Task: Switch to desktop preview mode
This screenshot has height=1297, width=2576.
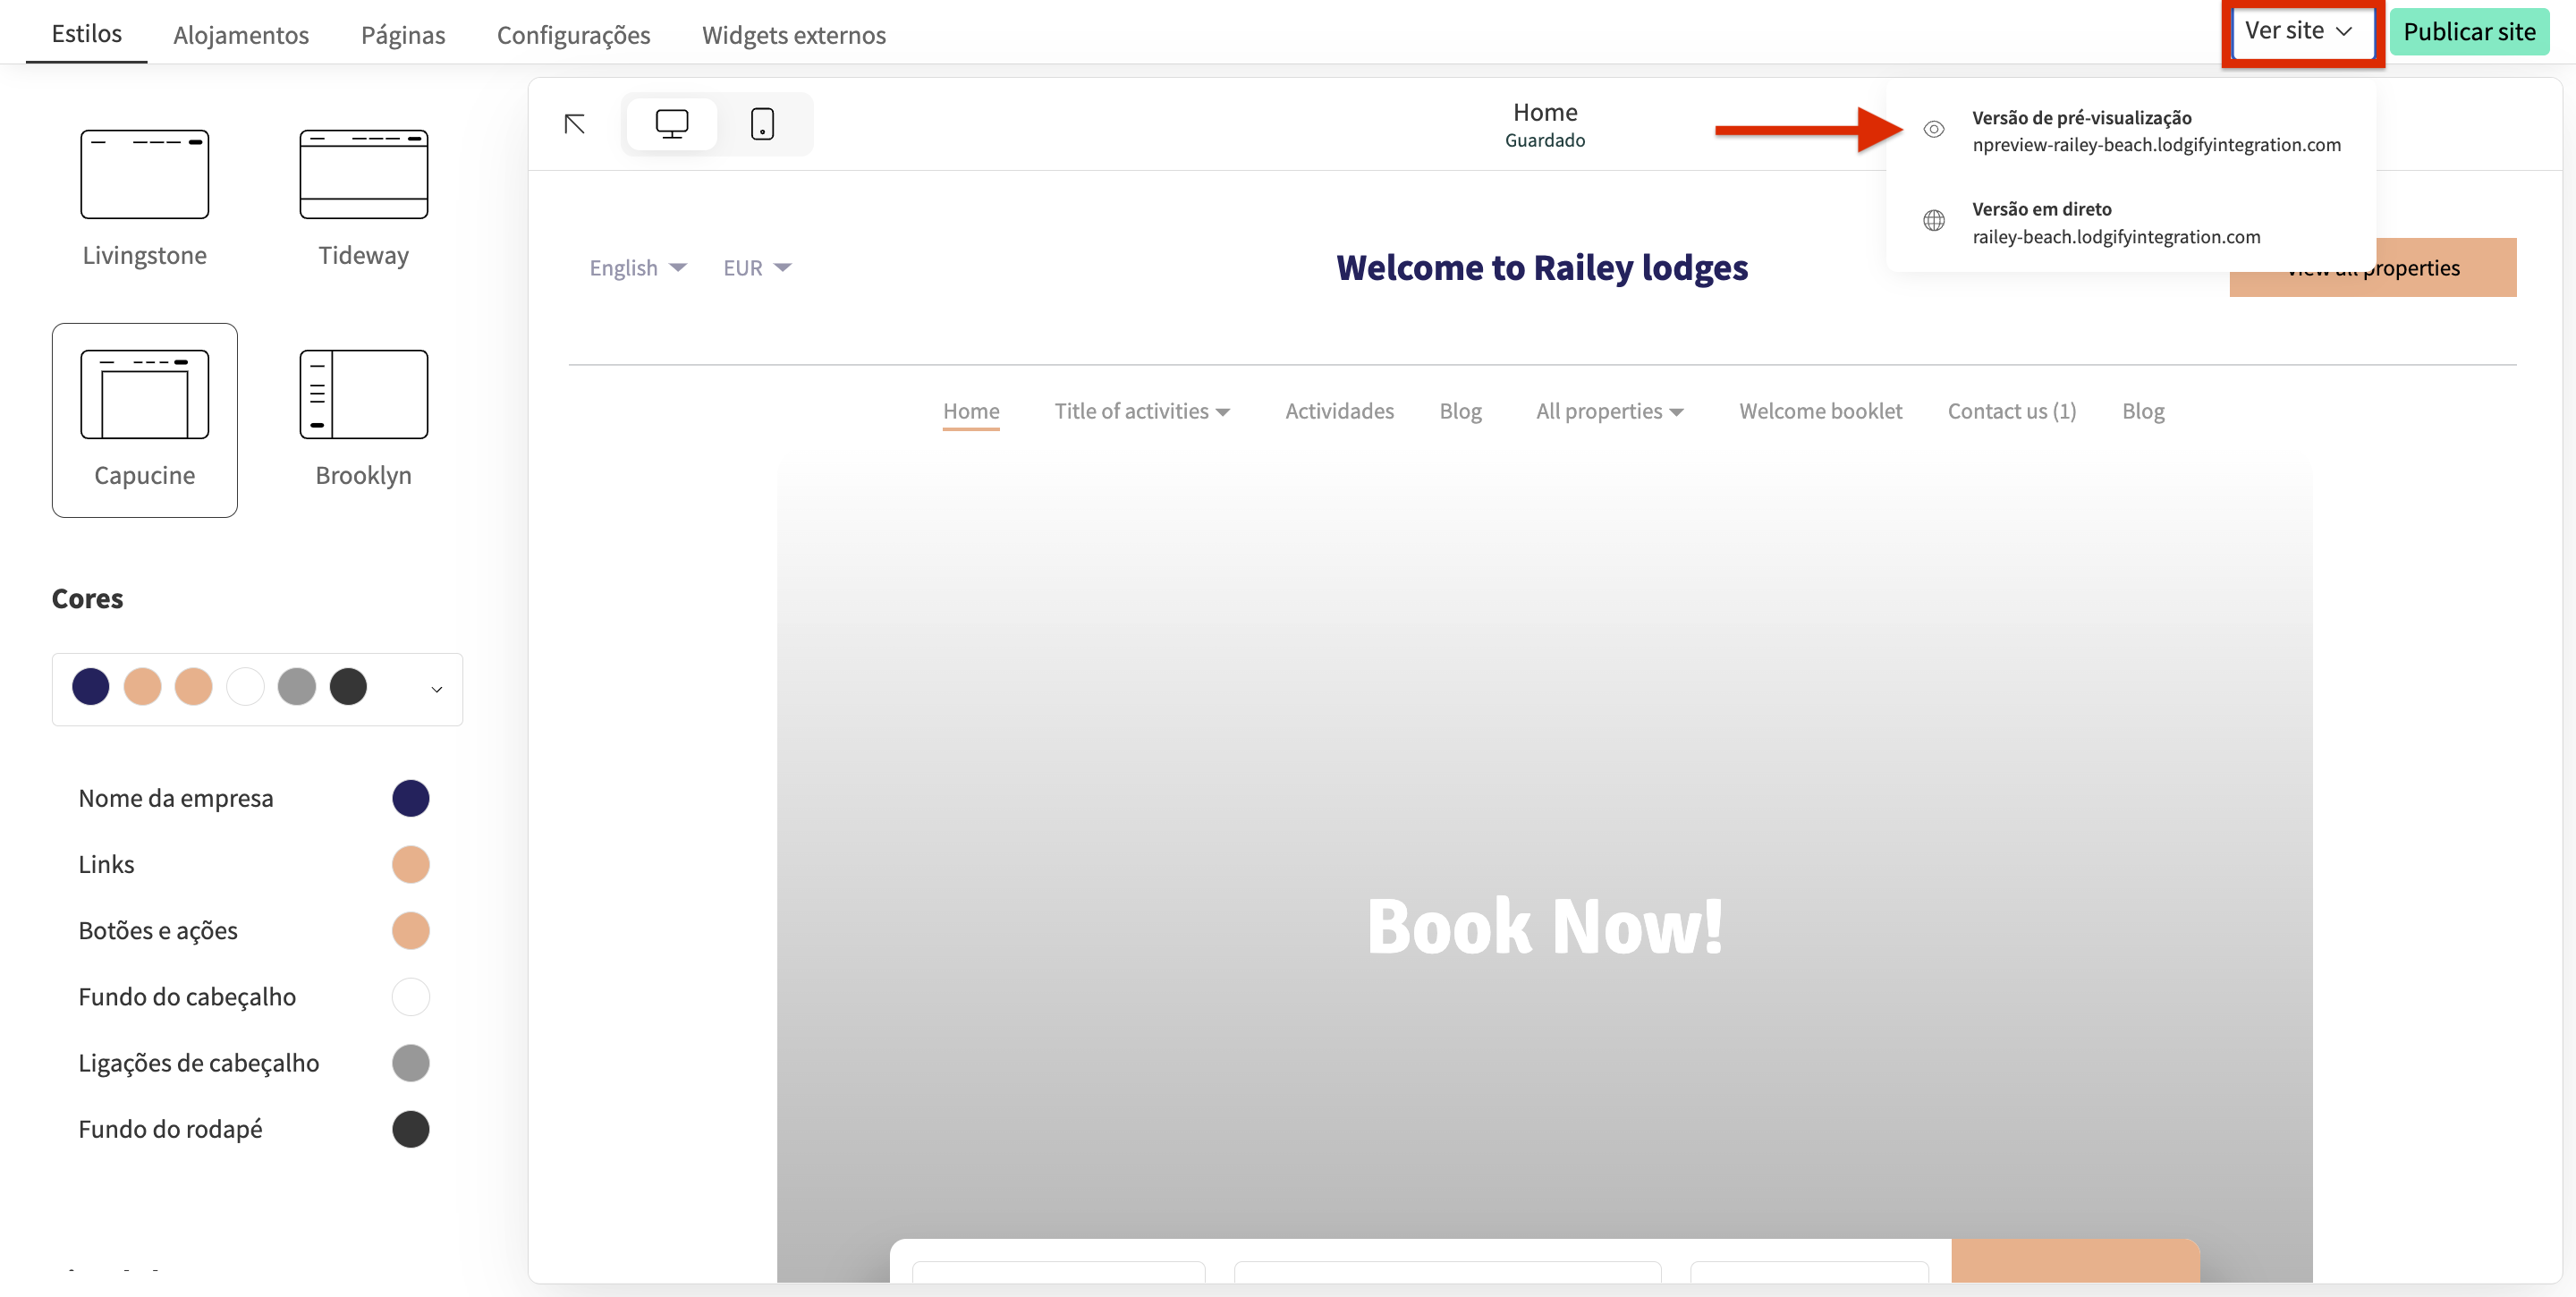Action: (x=671, y=124)
